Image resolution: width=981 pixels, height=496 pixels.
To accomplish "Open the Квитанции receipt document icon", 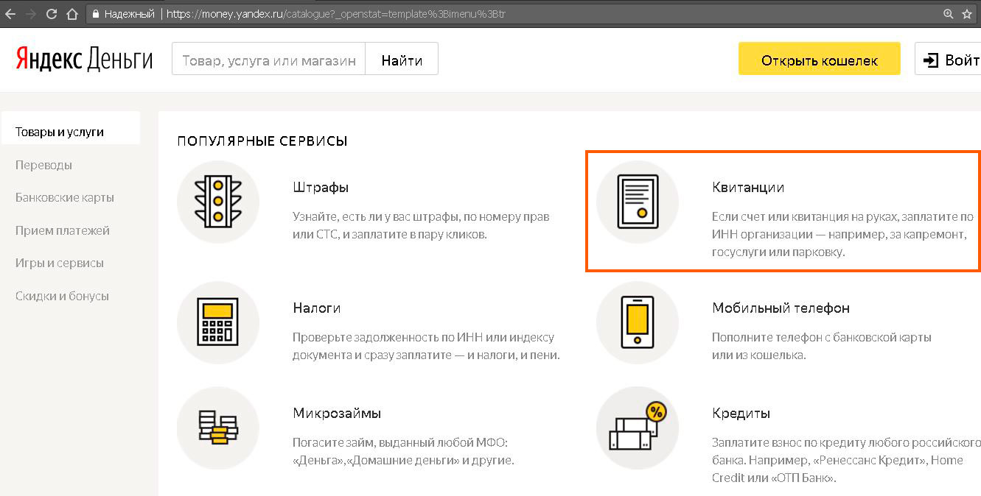I will point(637,202).
